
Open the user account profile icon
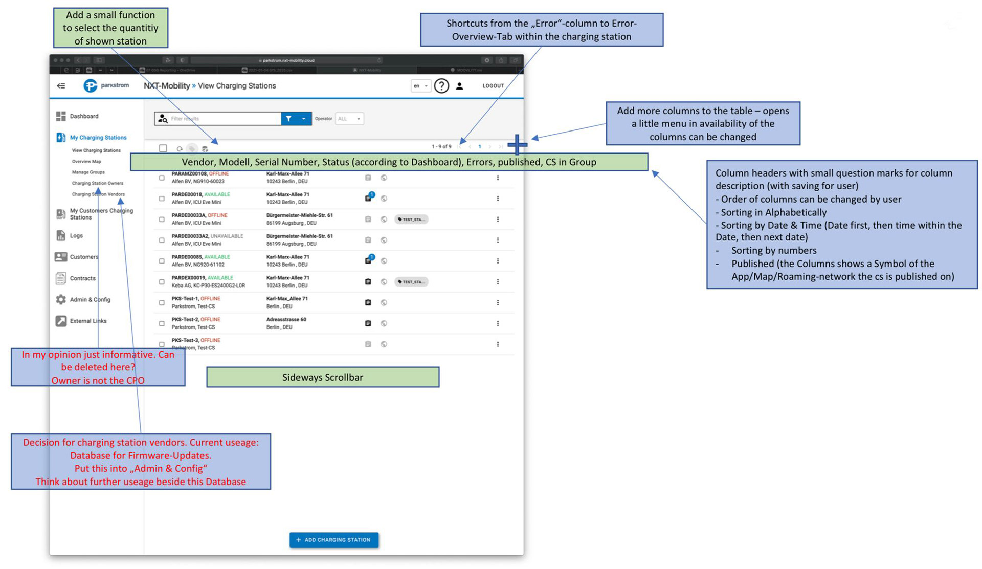tap(459, 86)
